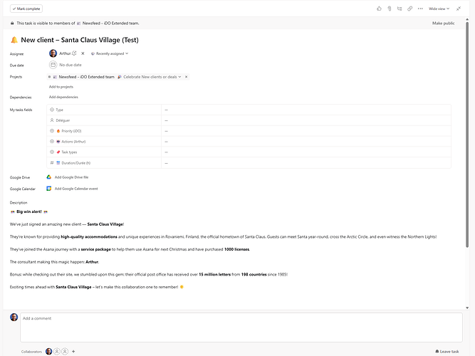Click the bold text 198 countries
Viewport: 475px width, 356px height.
pyautogui.click(x=254, y=275)
